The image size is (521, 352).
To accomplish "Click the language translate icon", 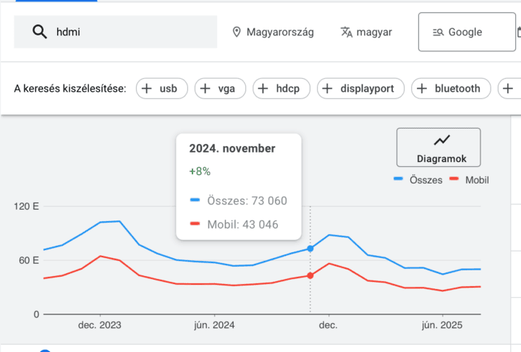I will pos(347,32).
